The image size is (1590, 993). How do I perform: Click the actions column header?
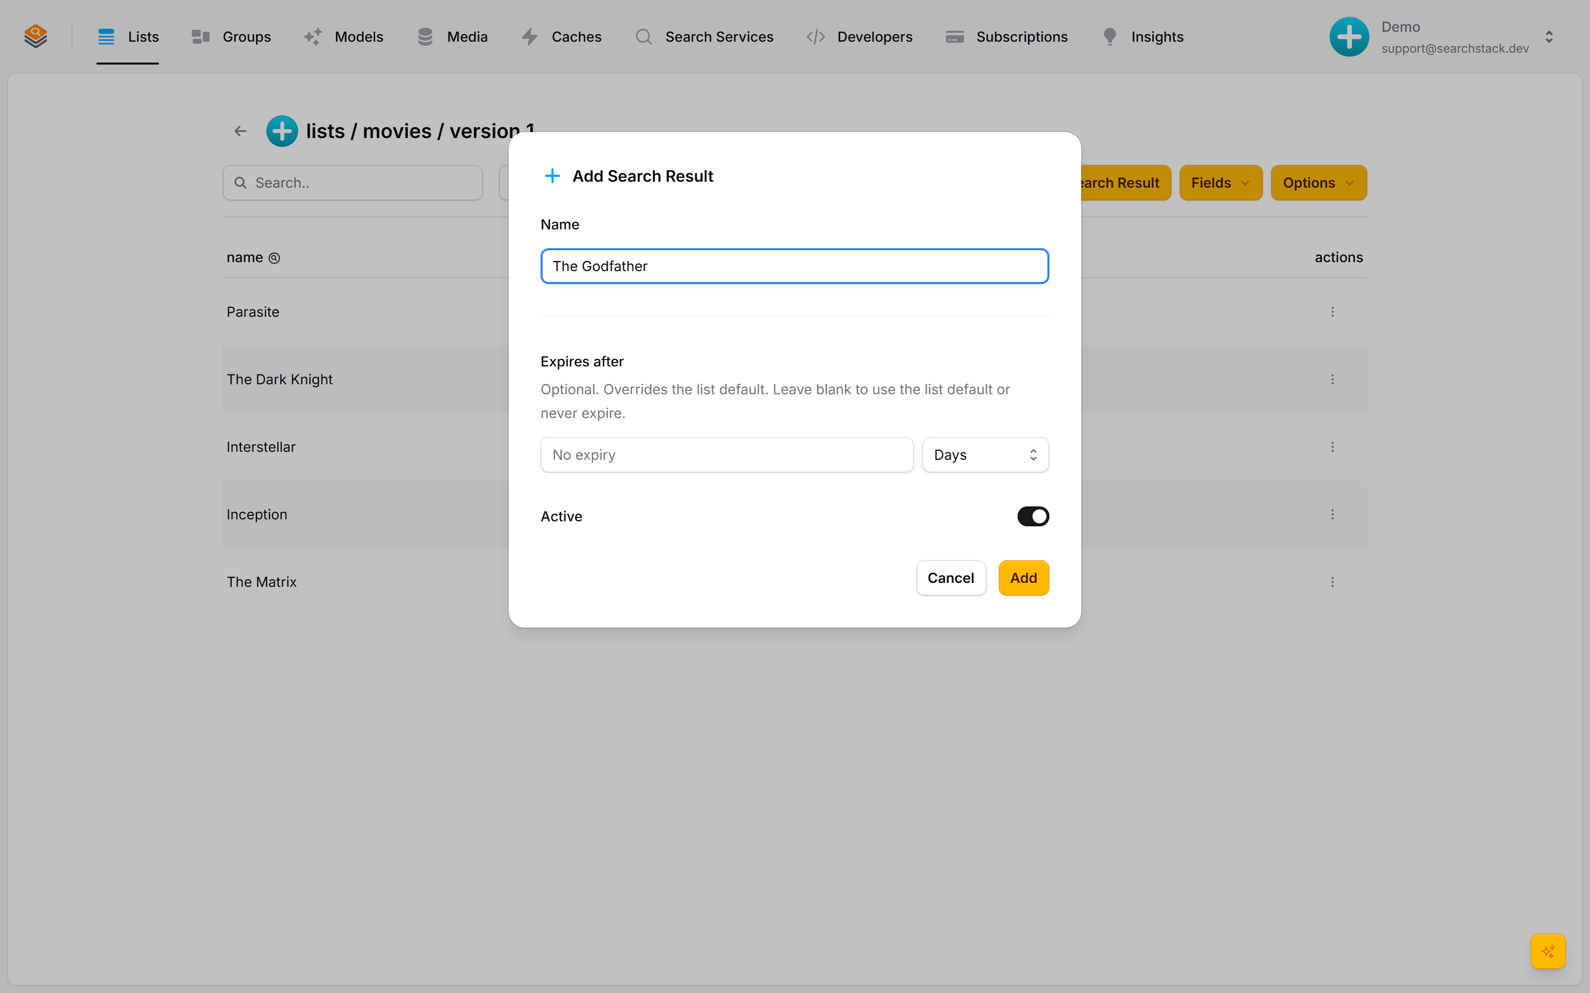[1339, 258]
